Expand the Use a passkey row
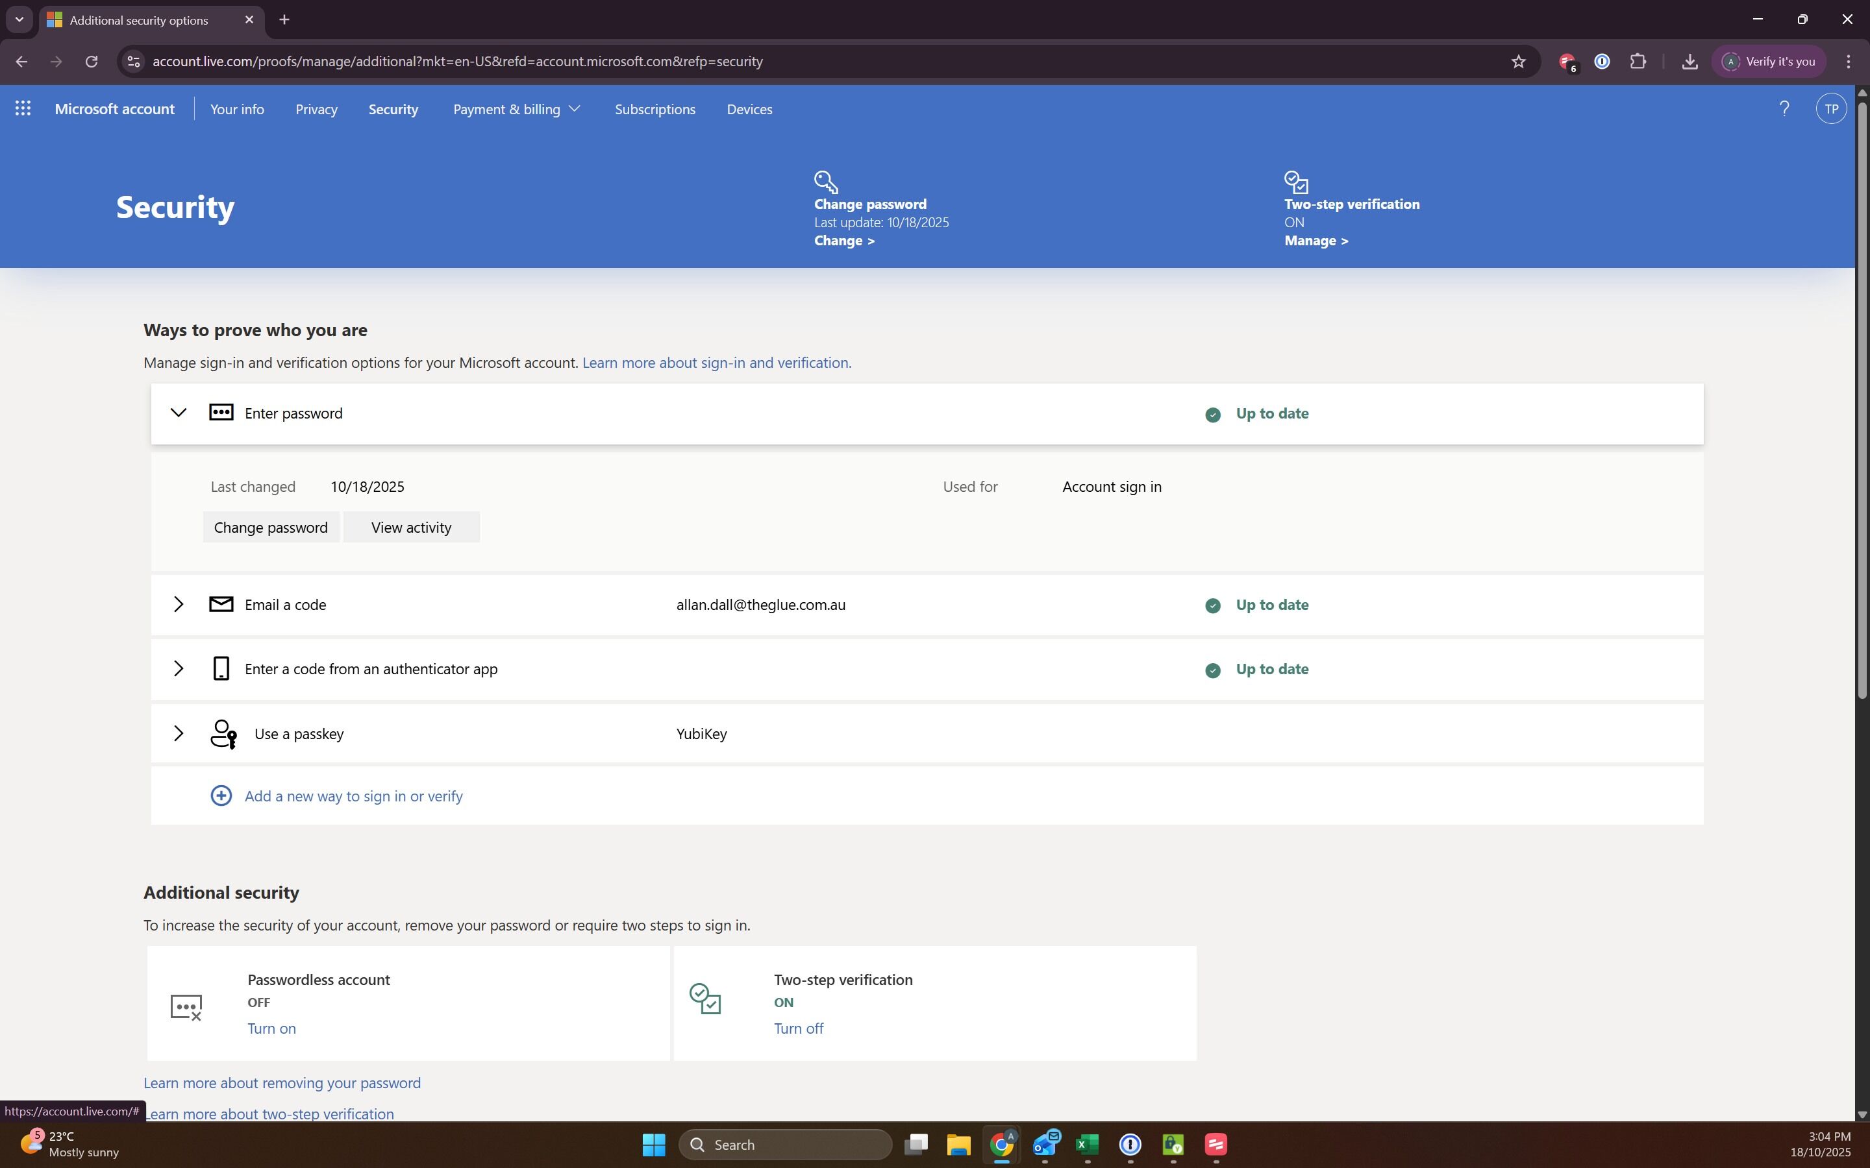This screenshot has width=1870, height=1168. coord(179,733)
